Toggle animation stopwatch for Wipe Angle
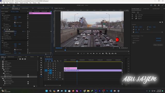The height and width of the screenshot is (93, 165). (4, 33)
